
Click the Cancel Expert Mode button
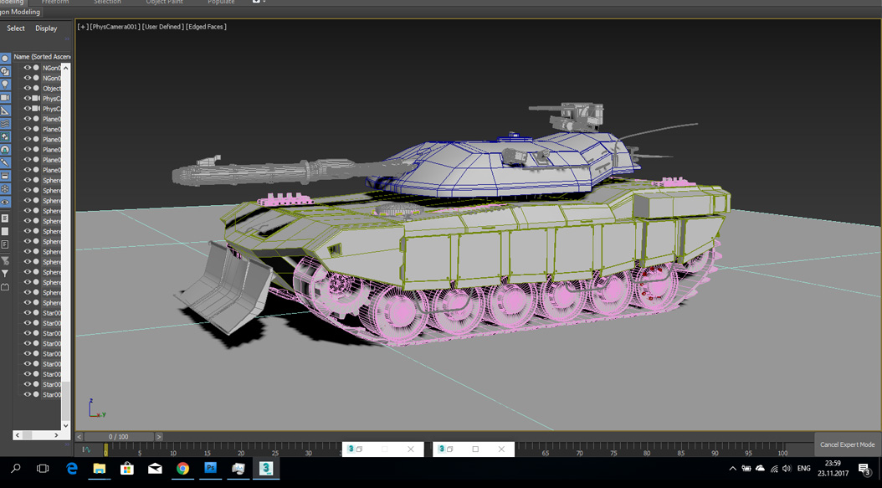[x=847, y=444]
